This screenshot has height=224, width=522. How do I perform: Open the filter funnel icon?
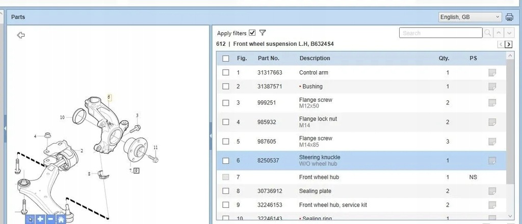(263, 33)
